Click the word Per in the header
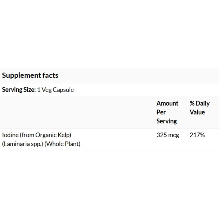The image size is (219, 219). [161, 112]
